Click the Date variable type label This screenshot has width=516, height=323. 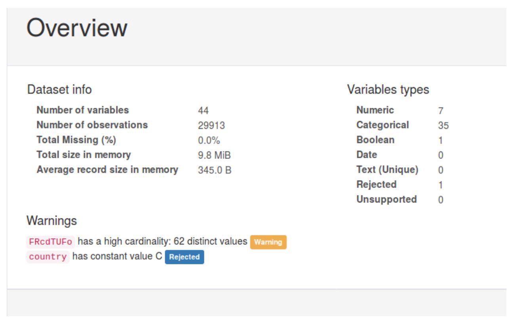(366, 155)
